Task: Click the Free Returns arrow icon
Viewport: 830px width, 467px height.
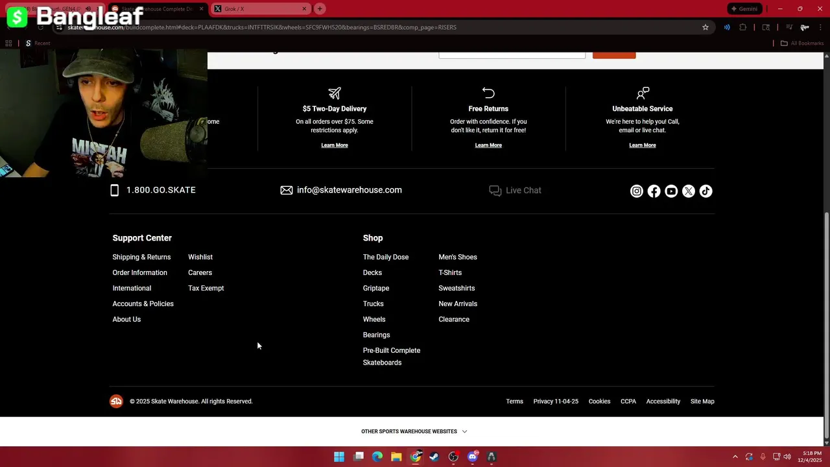Action: pos(488,93)
